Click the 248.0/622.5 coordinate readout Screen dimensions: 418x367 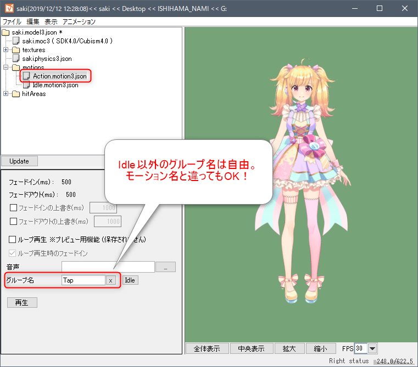(x=394, y=361)
